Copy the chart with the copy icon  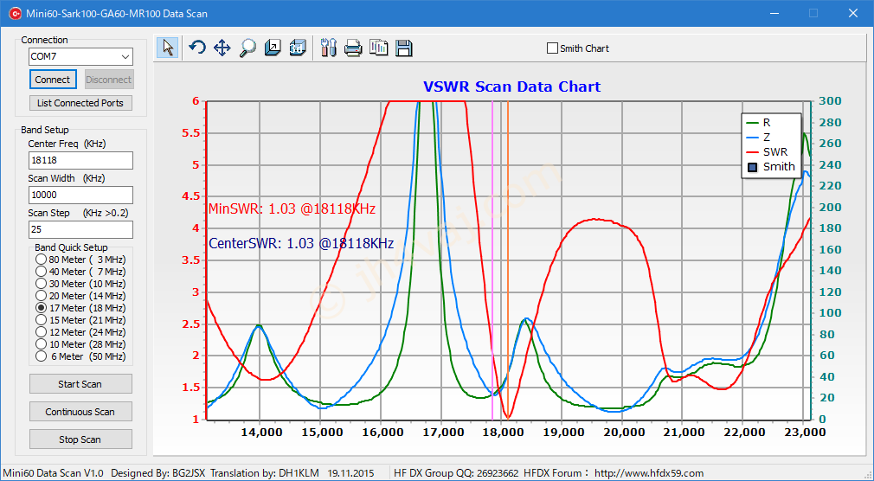379,48
